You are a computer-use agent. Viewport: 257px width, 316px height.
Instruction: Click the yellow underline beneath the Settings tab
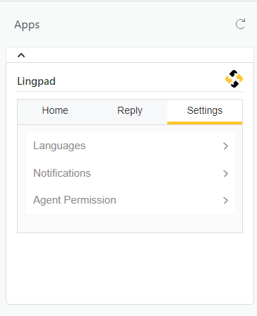(205, 123)
